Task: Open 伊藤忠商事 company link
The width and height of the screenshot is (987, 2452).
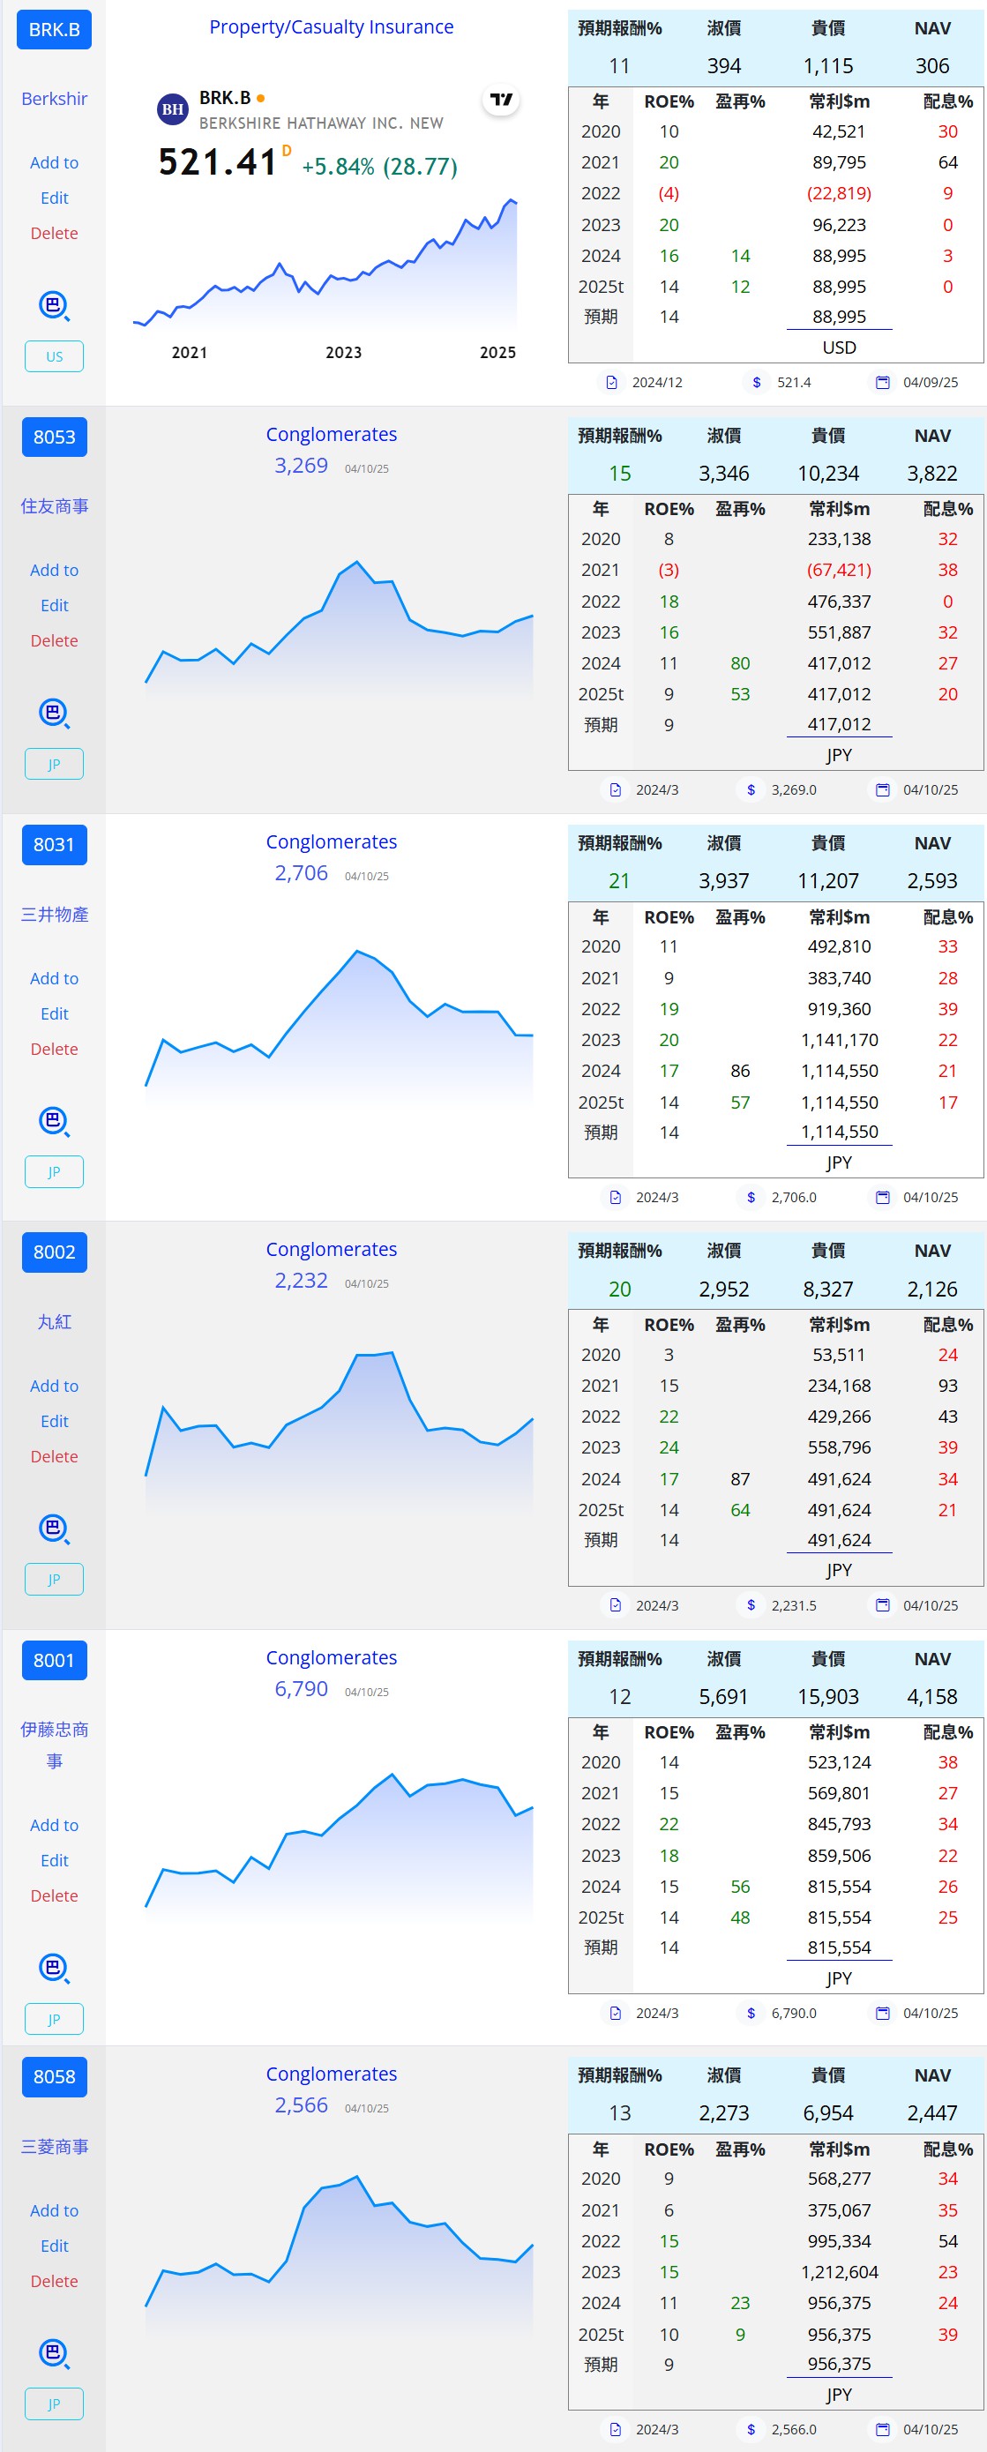Action: pos(55,1745)
